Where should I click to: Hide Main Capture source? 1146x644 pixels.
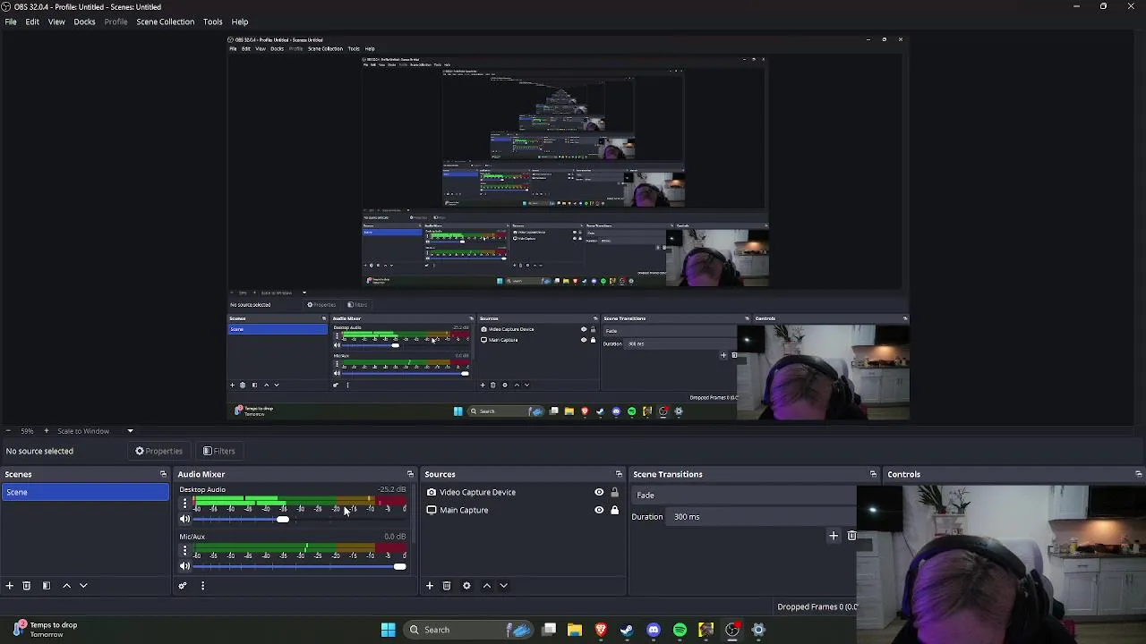(599, 510)
